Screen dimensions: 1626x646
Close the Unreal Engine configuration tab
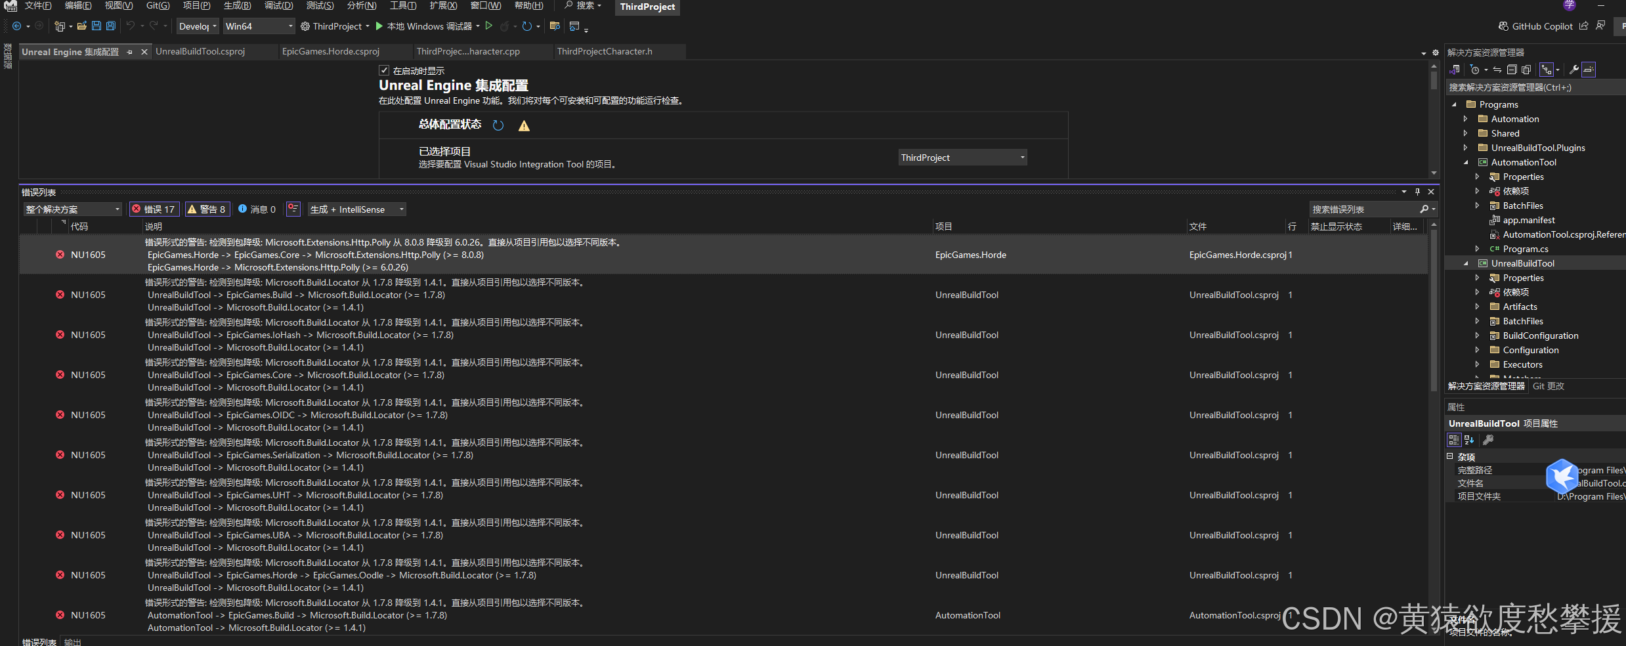(x=144, y=52)
